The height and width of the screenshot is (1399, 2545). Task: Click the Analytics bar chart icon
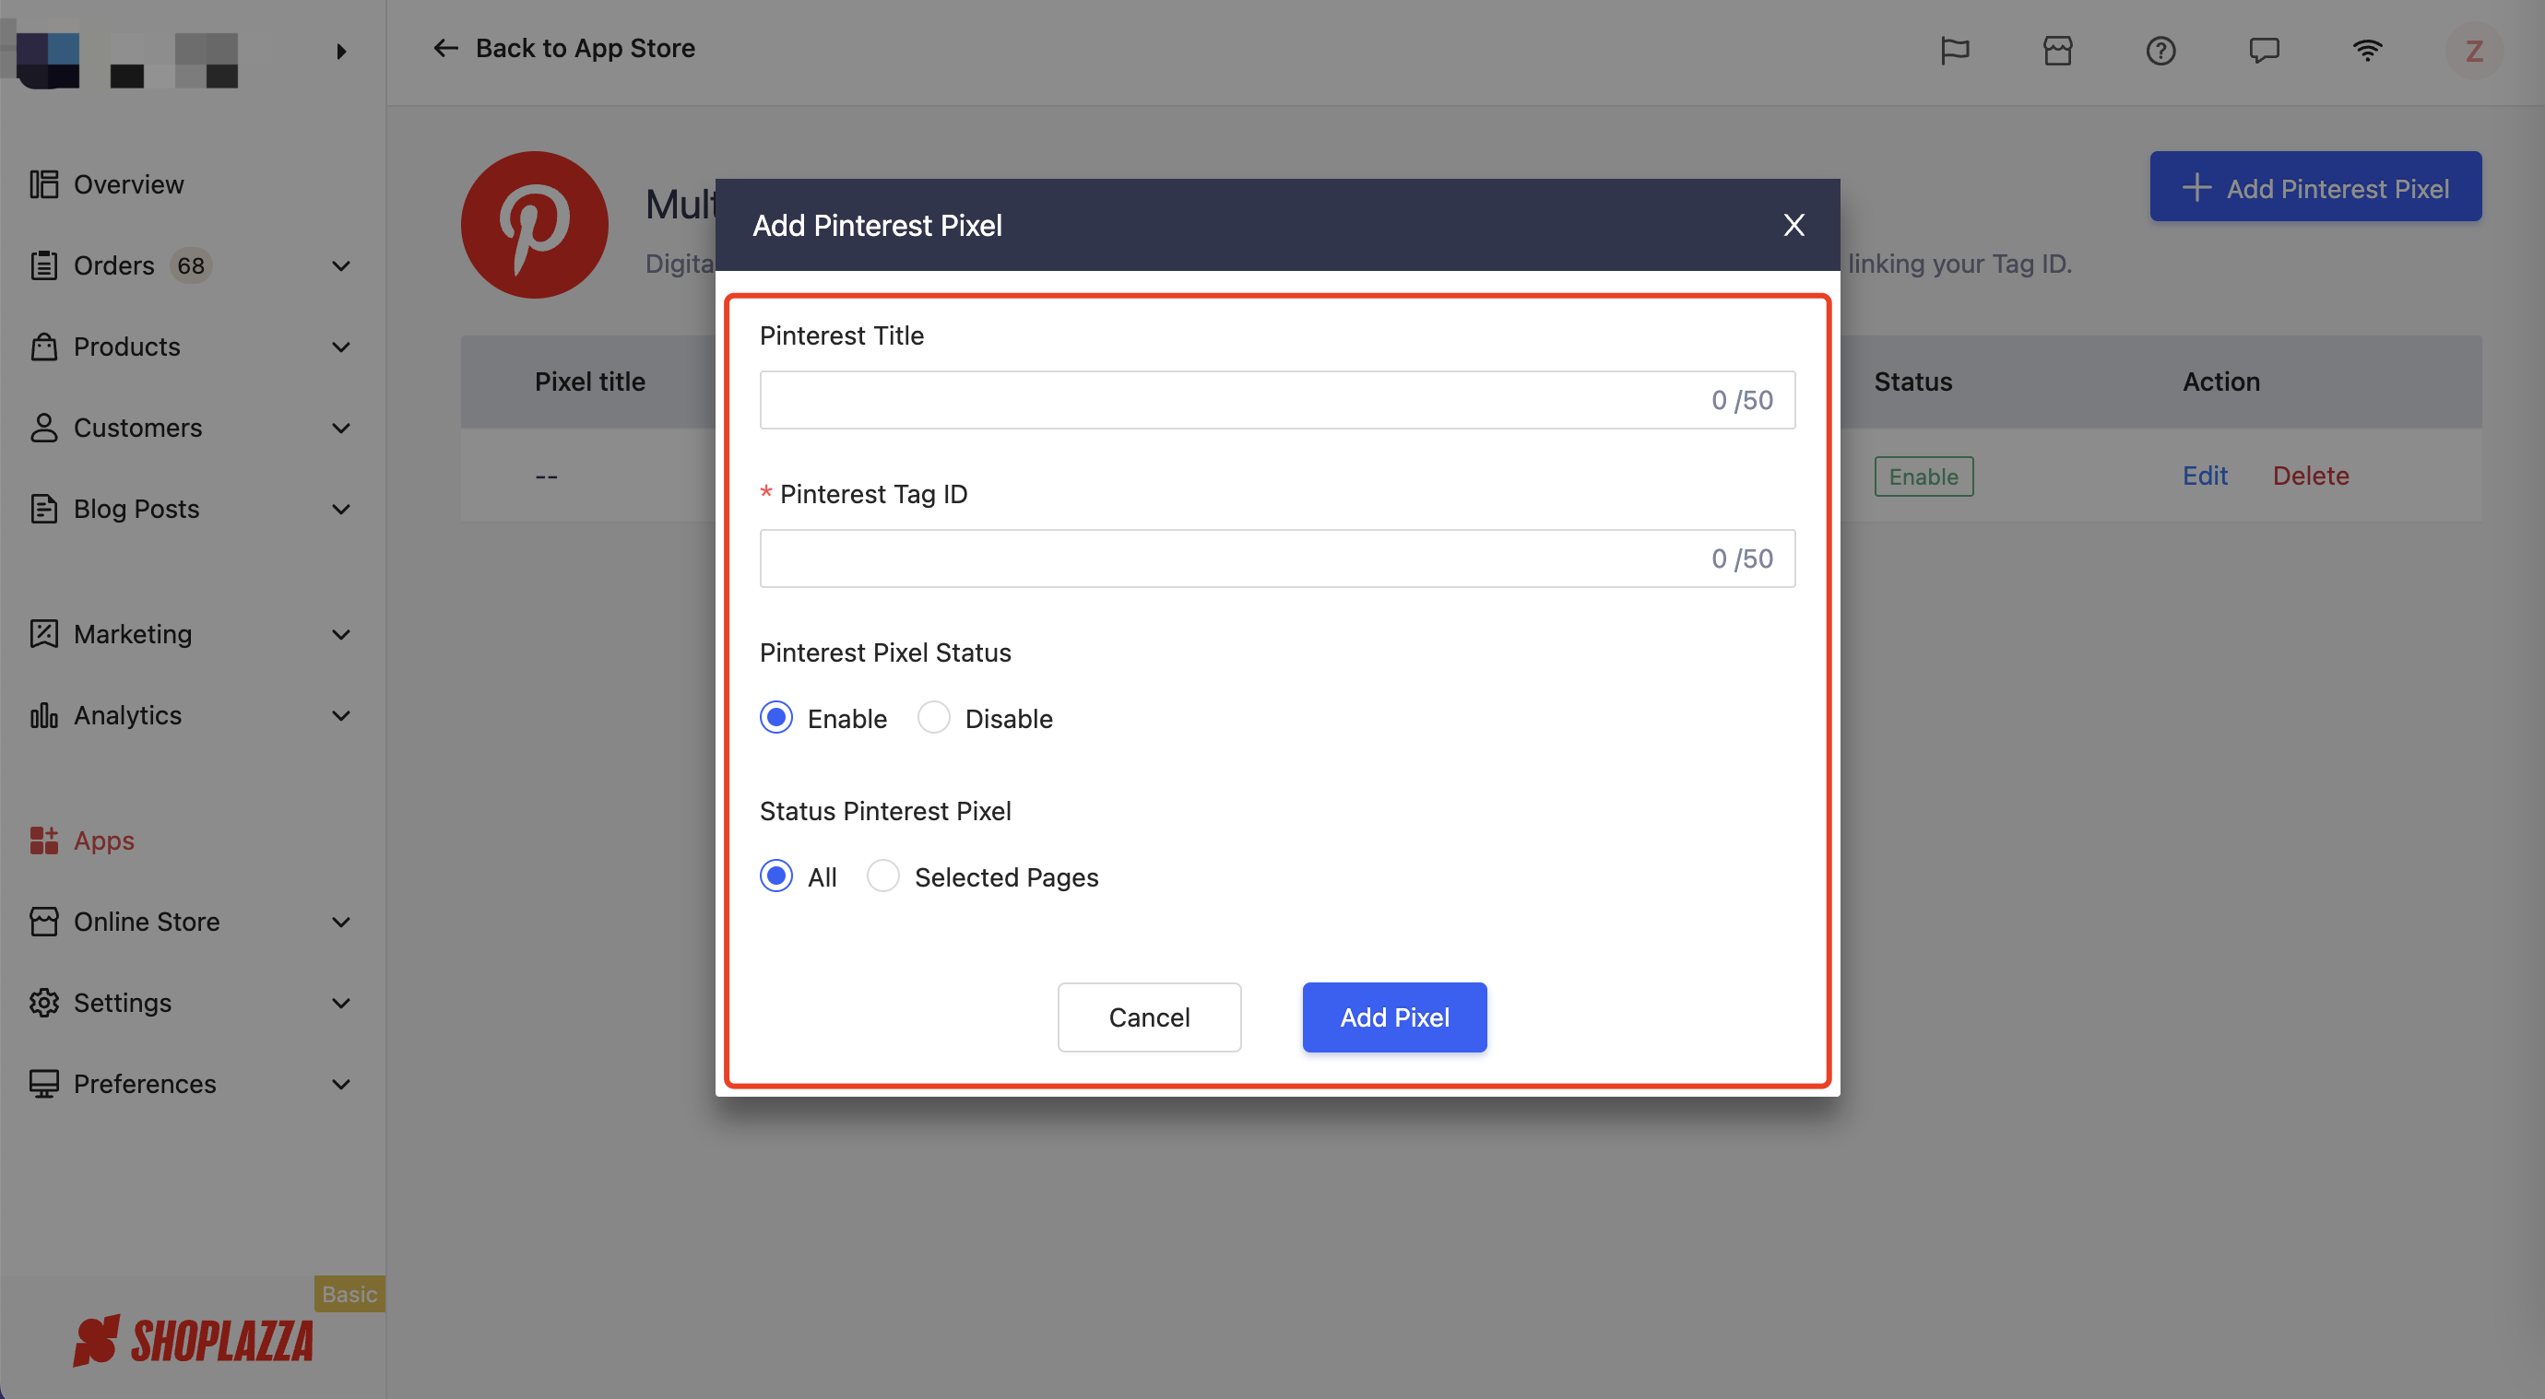pyautogui.click(x=43, y=715)
